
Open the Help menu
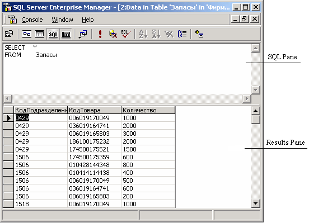point(88,20)
